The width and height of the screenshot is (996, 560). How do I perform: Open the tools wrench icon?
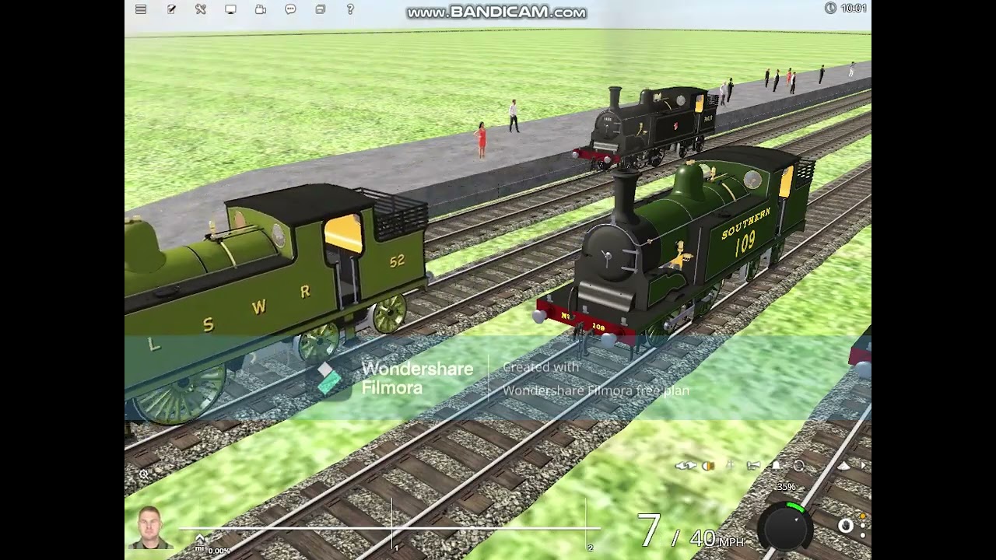pyautogui.click(x=201, y=9)
